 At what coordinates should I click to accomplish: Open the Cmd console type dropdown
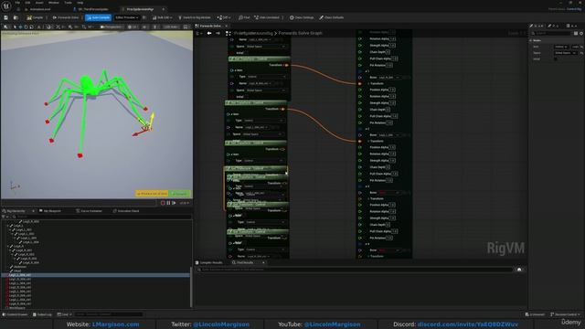pos(64,314)
